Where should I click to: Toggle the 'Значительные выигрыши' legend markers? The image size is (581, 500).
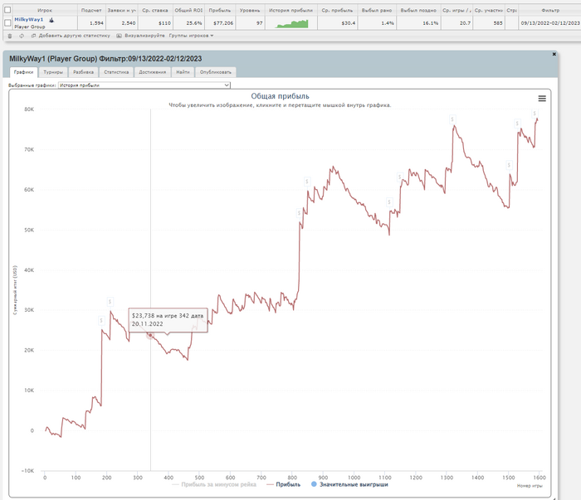[349, 484]
